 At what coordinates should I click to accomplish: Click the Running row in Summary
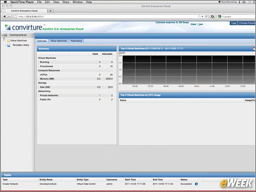click(75, 62)
